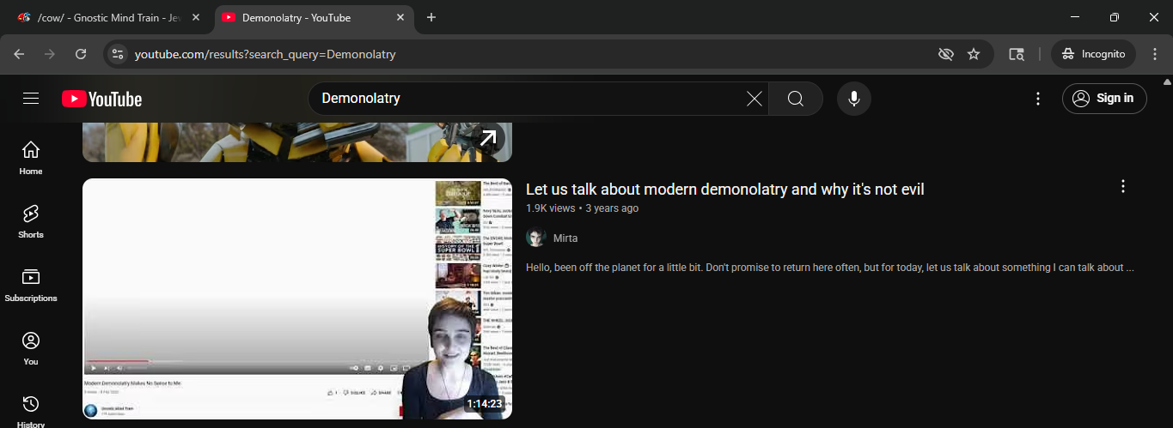
Task: Open the tab search icon in toolbar
Action: [1017, 54]
